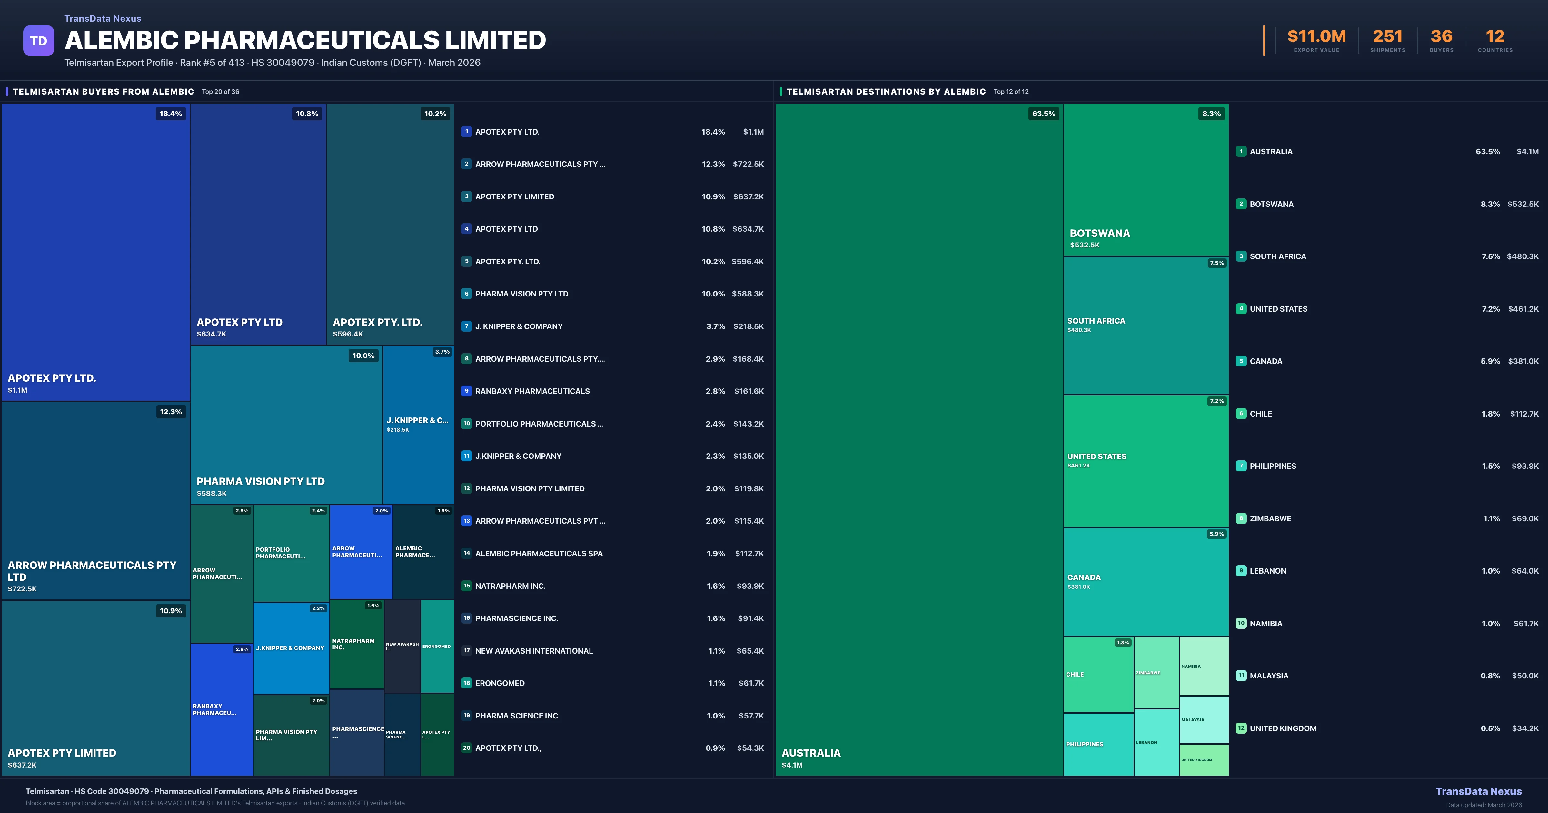
Task: Click rank badge 13 for ARROW PHARMACEUTICALS PVT
Action: tap(466, 521)
